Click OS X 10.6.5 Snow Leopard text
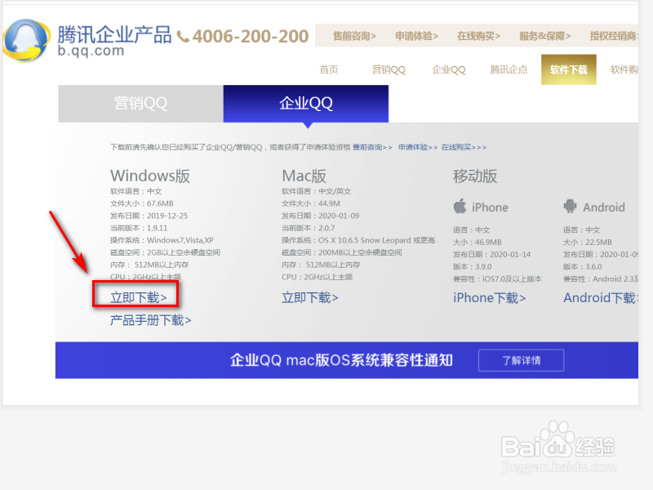653x490 pixels. [x=364, y=240]
